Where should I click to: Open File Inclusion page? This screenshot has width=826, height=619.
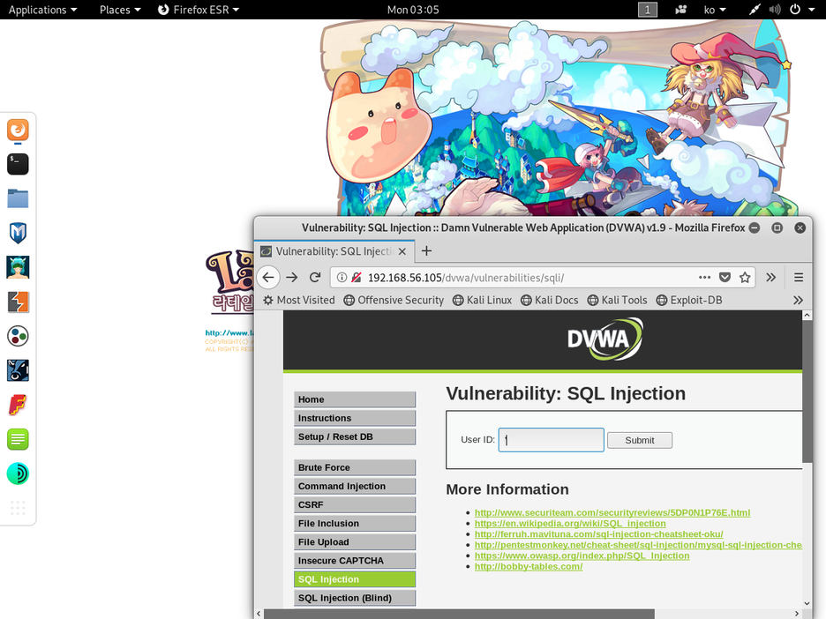pyautogui.click(x=355, y=523)
